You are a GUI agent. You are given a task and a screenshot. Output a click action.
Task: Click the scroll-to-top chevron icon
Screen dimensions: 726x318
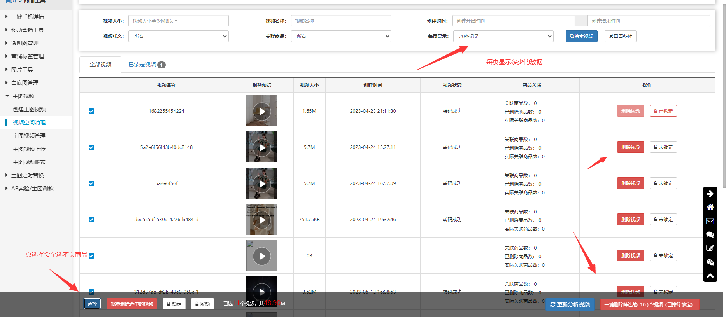710,276
